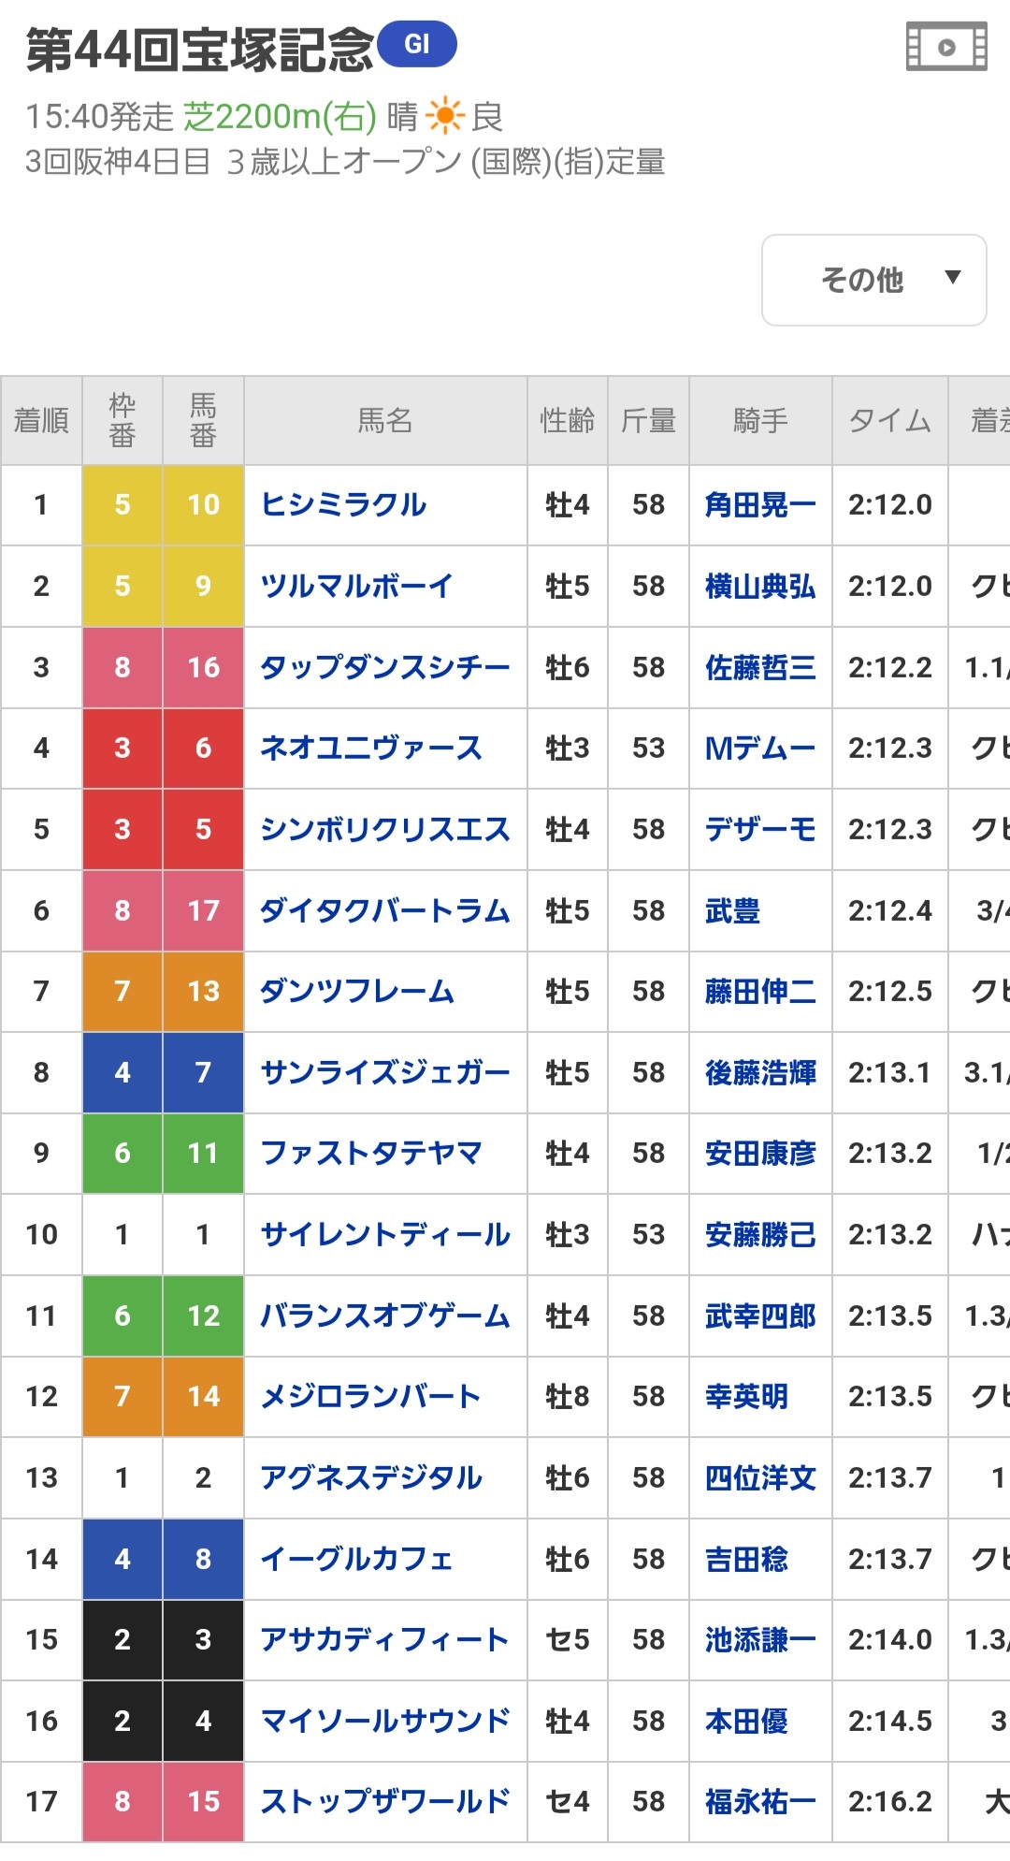
Task: Expand the その他 dropdown menu
Action: (862, 280)
